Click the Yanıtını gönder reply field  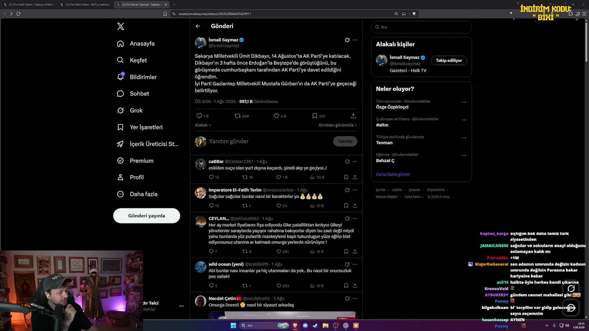point(269,141)
